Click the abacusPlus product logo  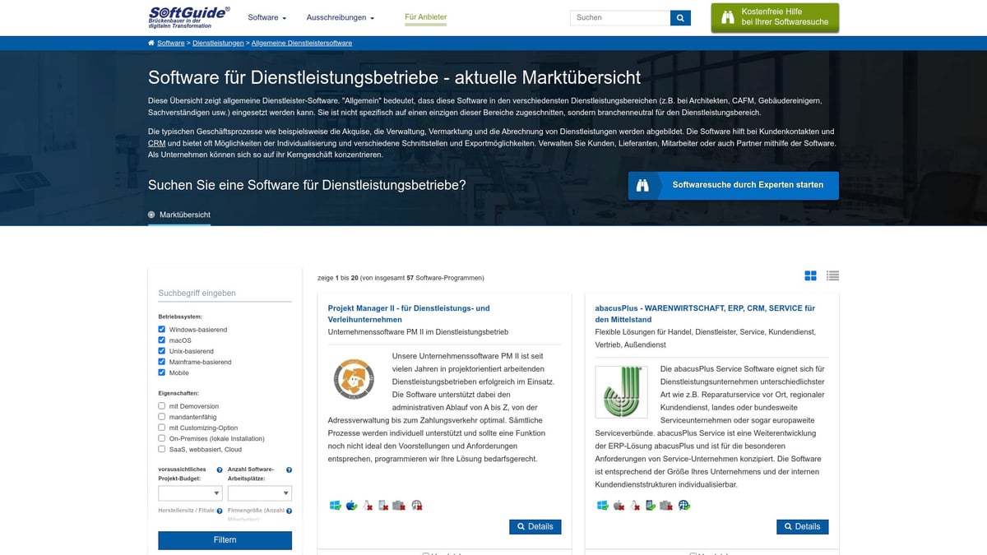tap(621, 392)
